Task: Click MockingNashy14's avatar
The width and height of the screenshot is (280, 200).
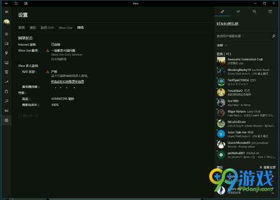Action: (221, 71)
